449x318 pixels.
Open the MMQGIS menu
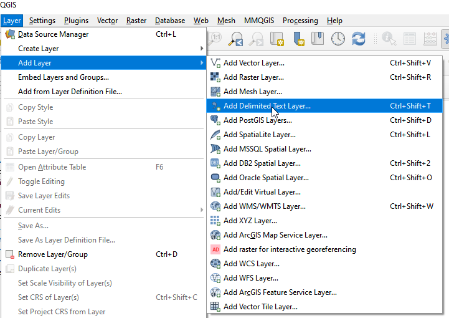pos(259,21)
